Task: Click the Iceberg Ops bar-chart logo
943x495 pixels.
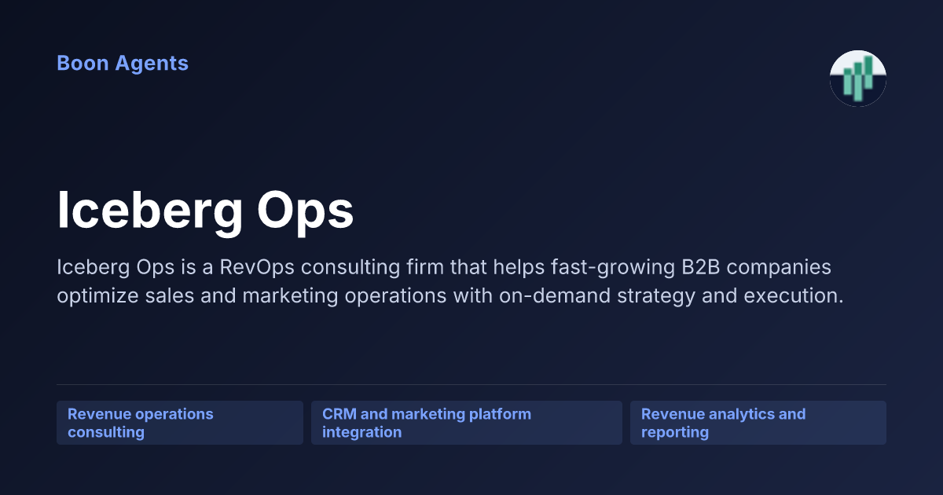Action: (858, 79)
